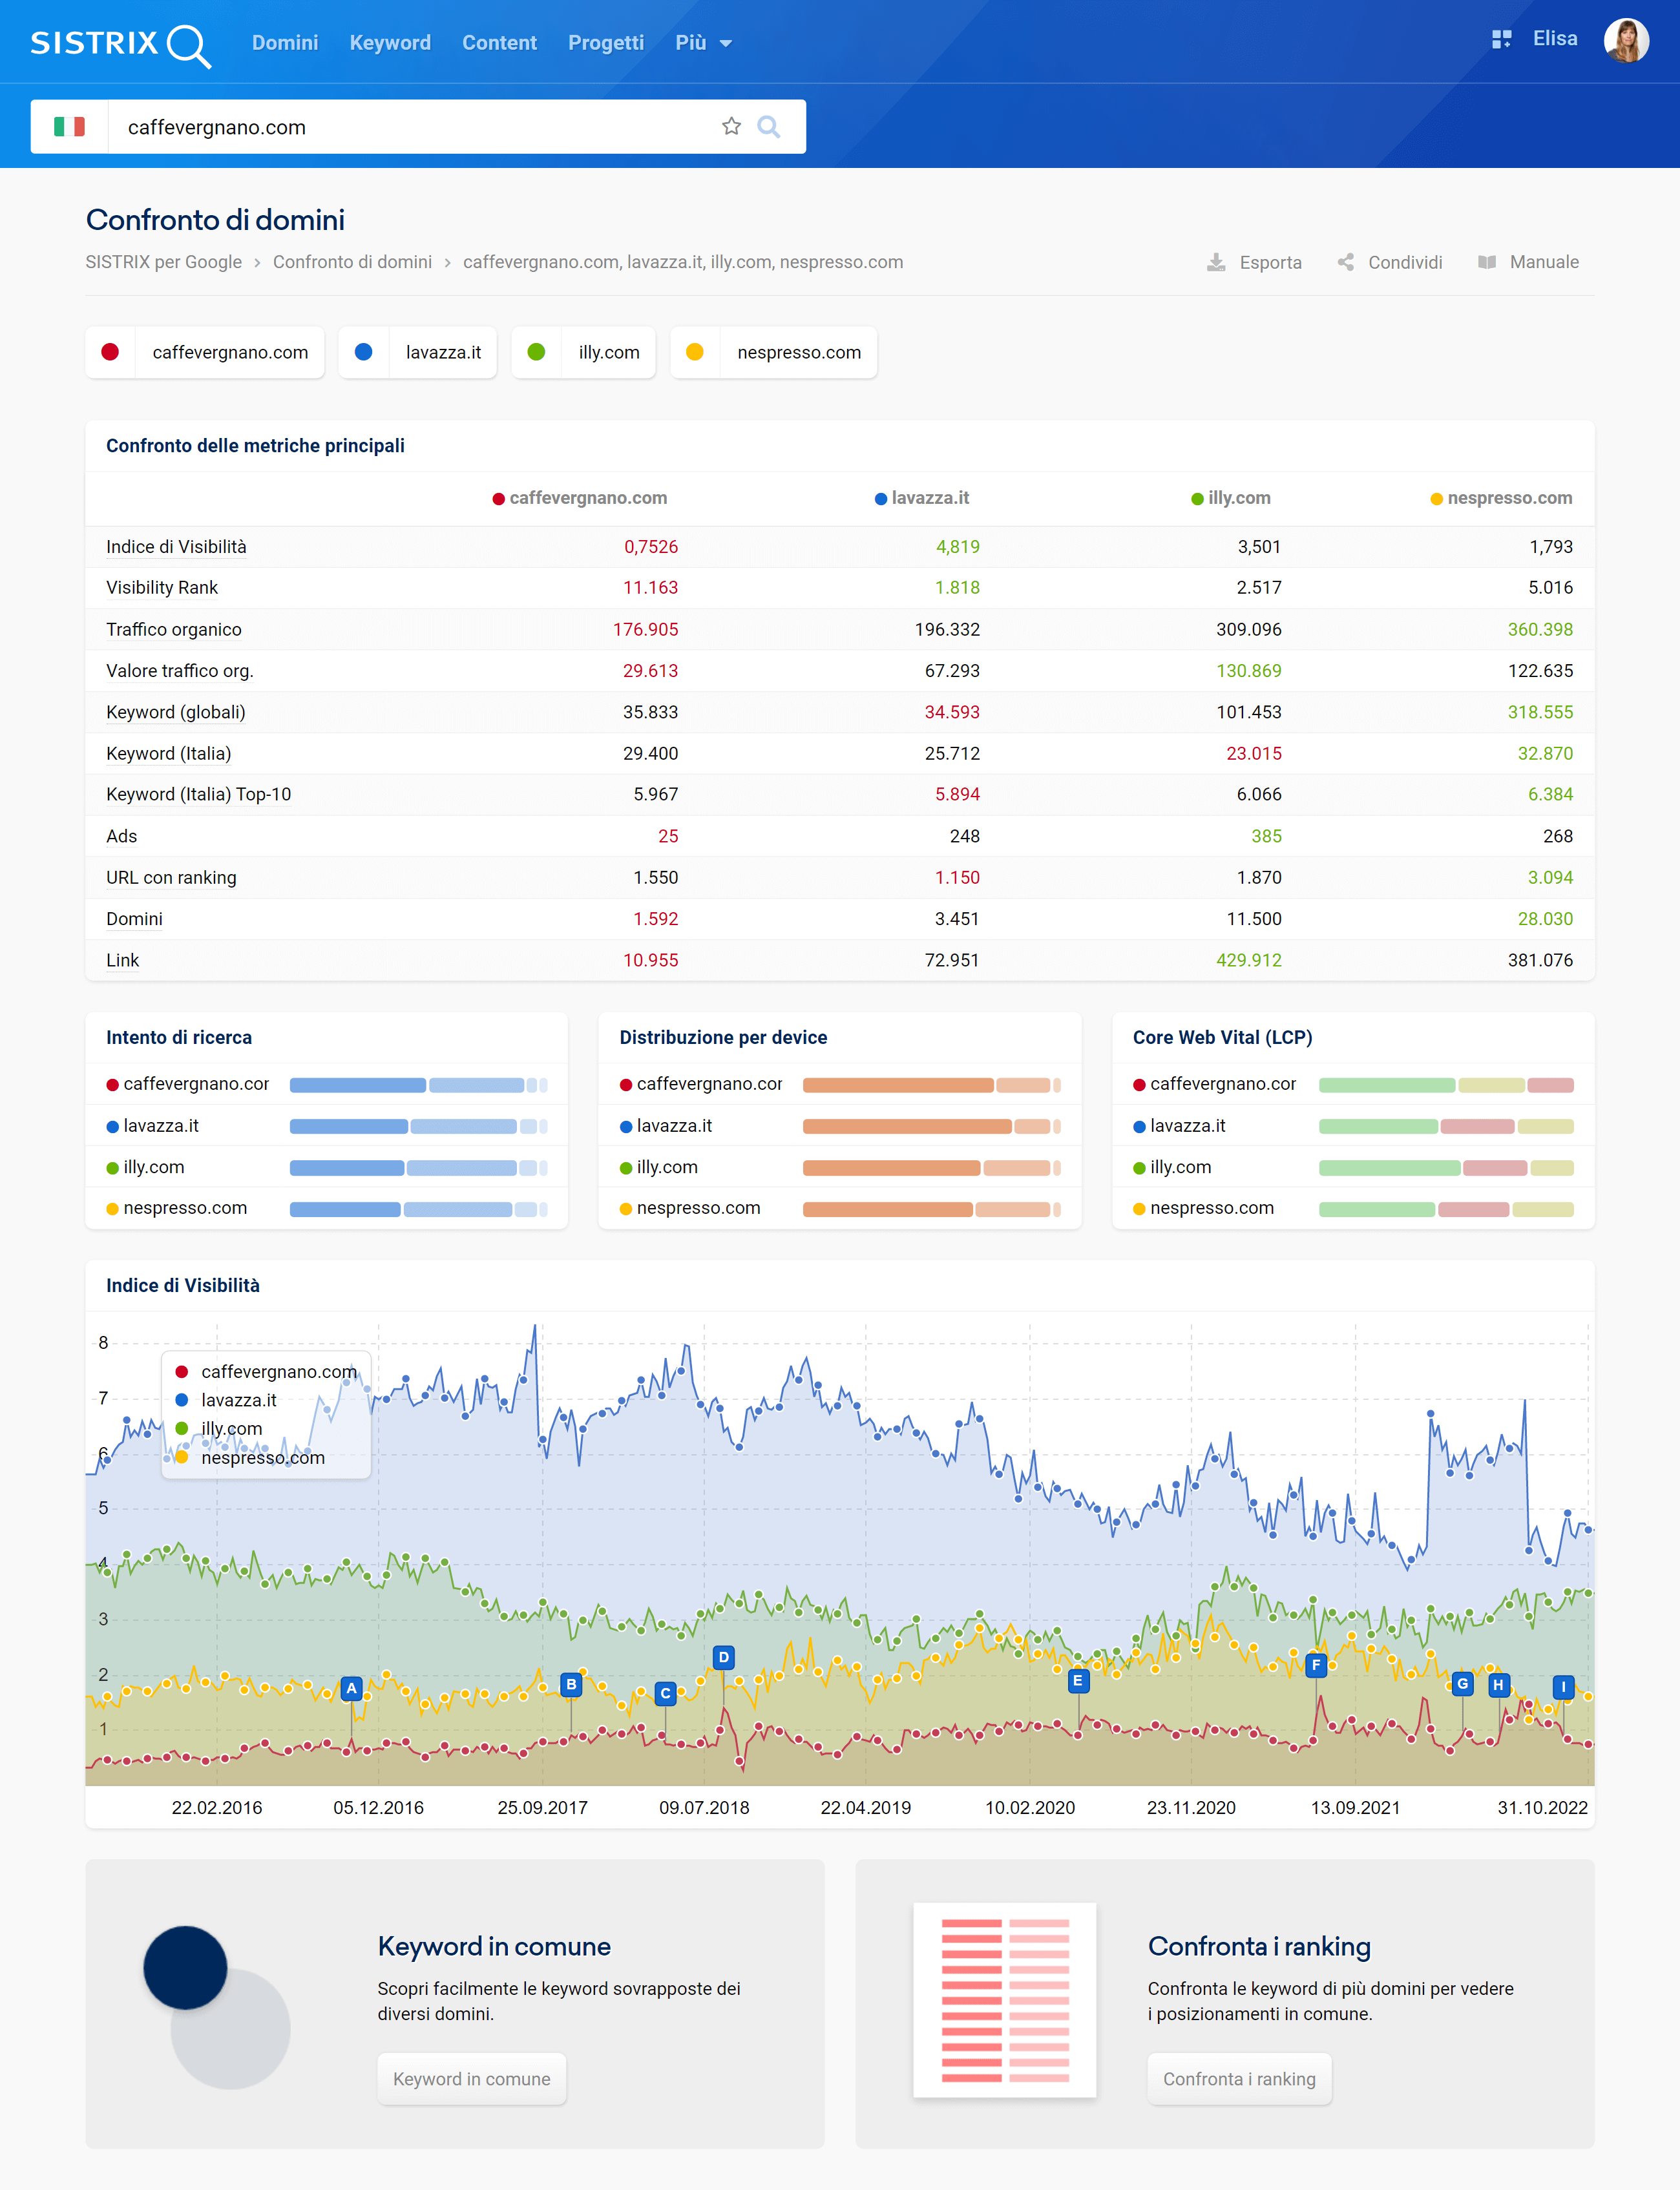Click visibility value 0,7526
1680x2190 pixels.
[x=651, y=547]
